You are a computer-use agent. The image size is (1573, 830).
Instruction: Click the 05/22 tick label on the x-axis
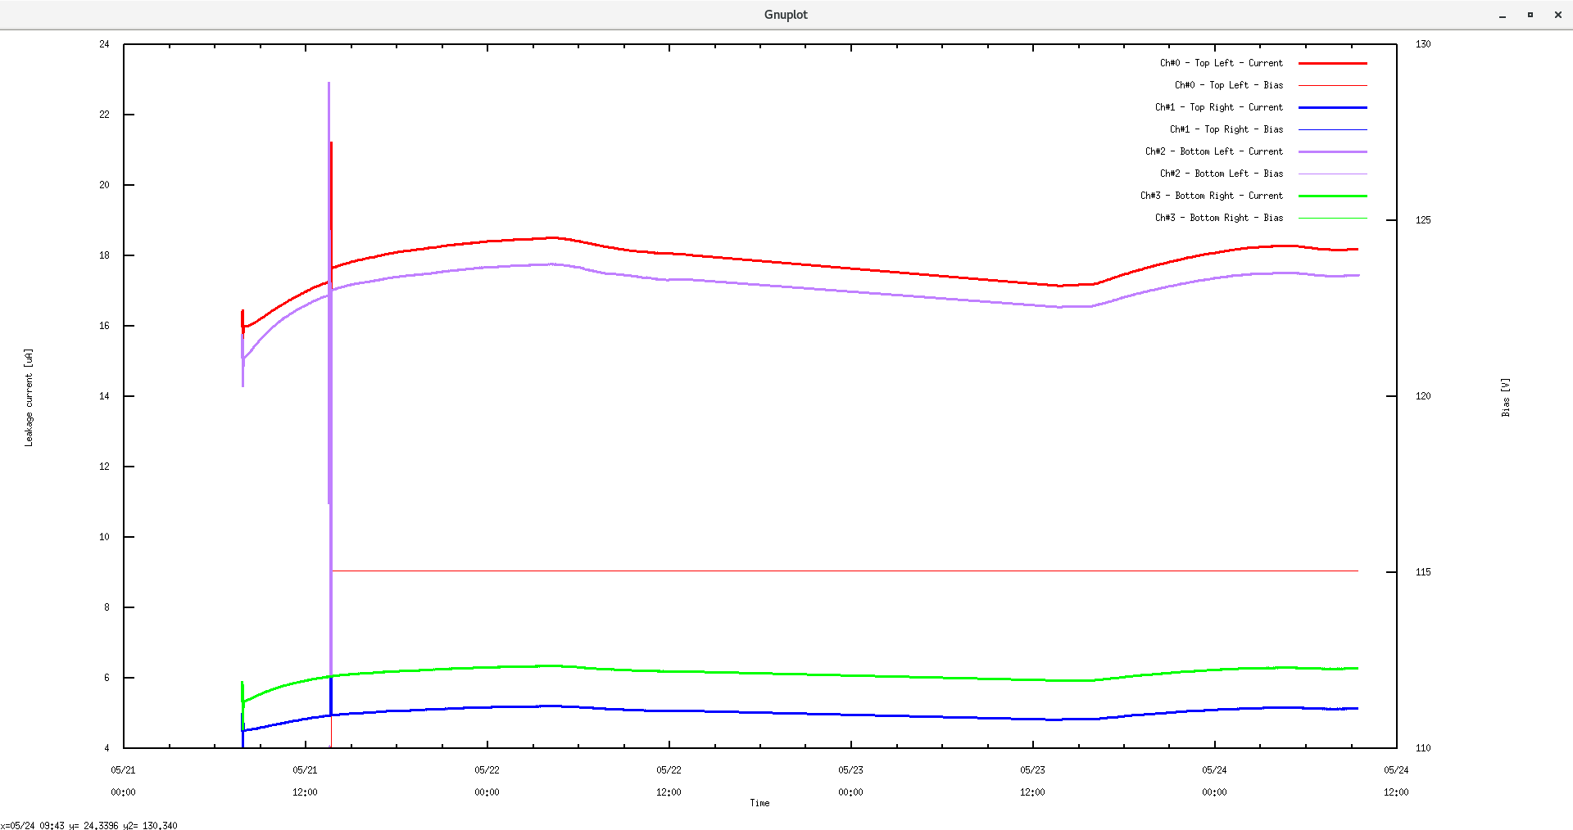point(487,769)
